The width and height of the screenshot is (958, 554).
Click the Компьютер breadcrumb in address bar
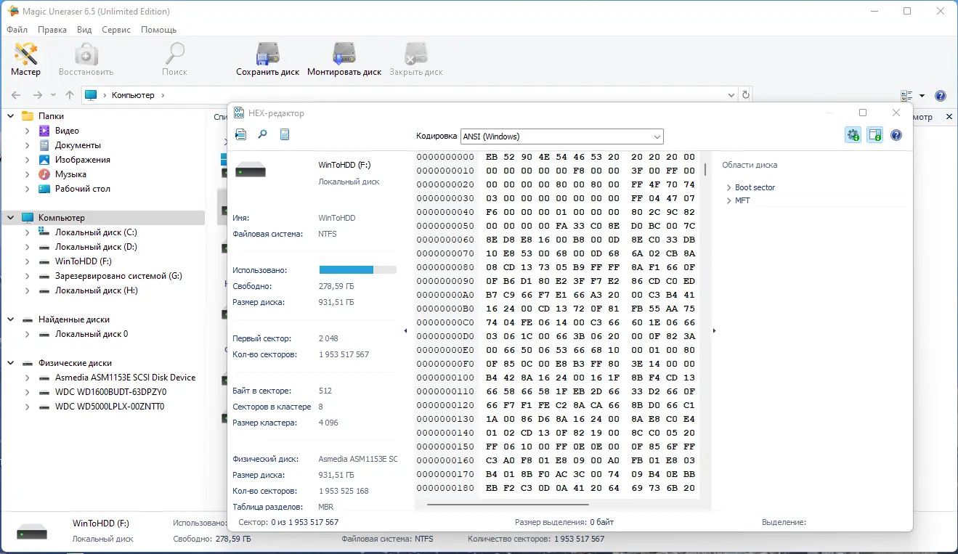tap(133, 95)
